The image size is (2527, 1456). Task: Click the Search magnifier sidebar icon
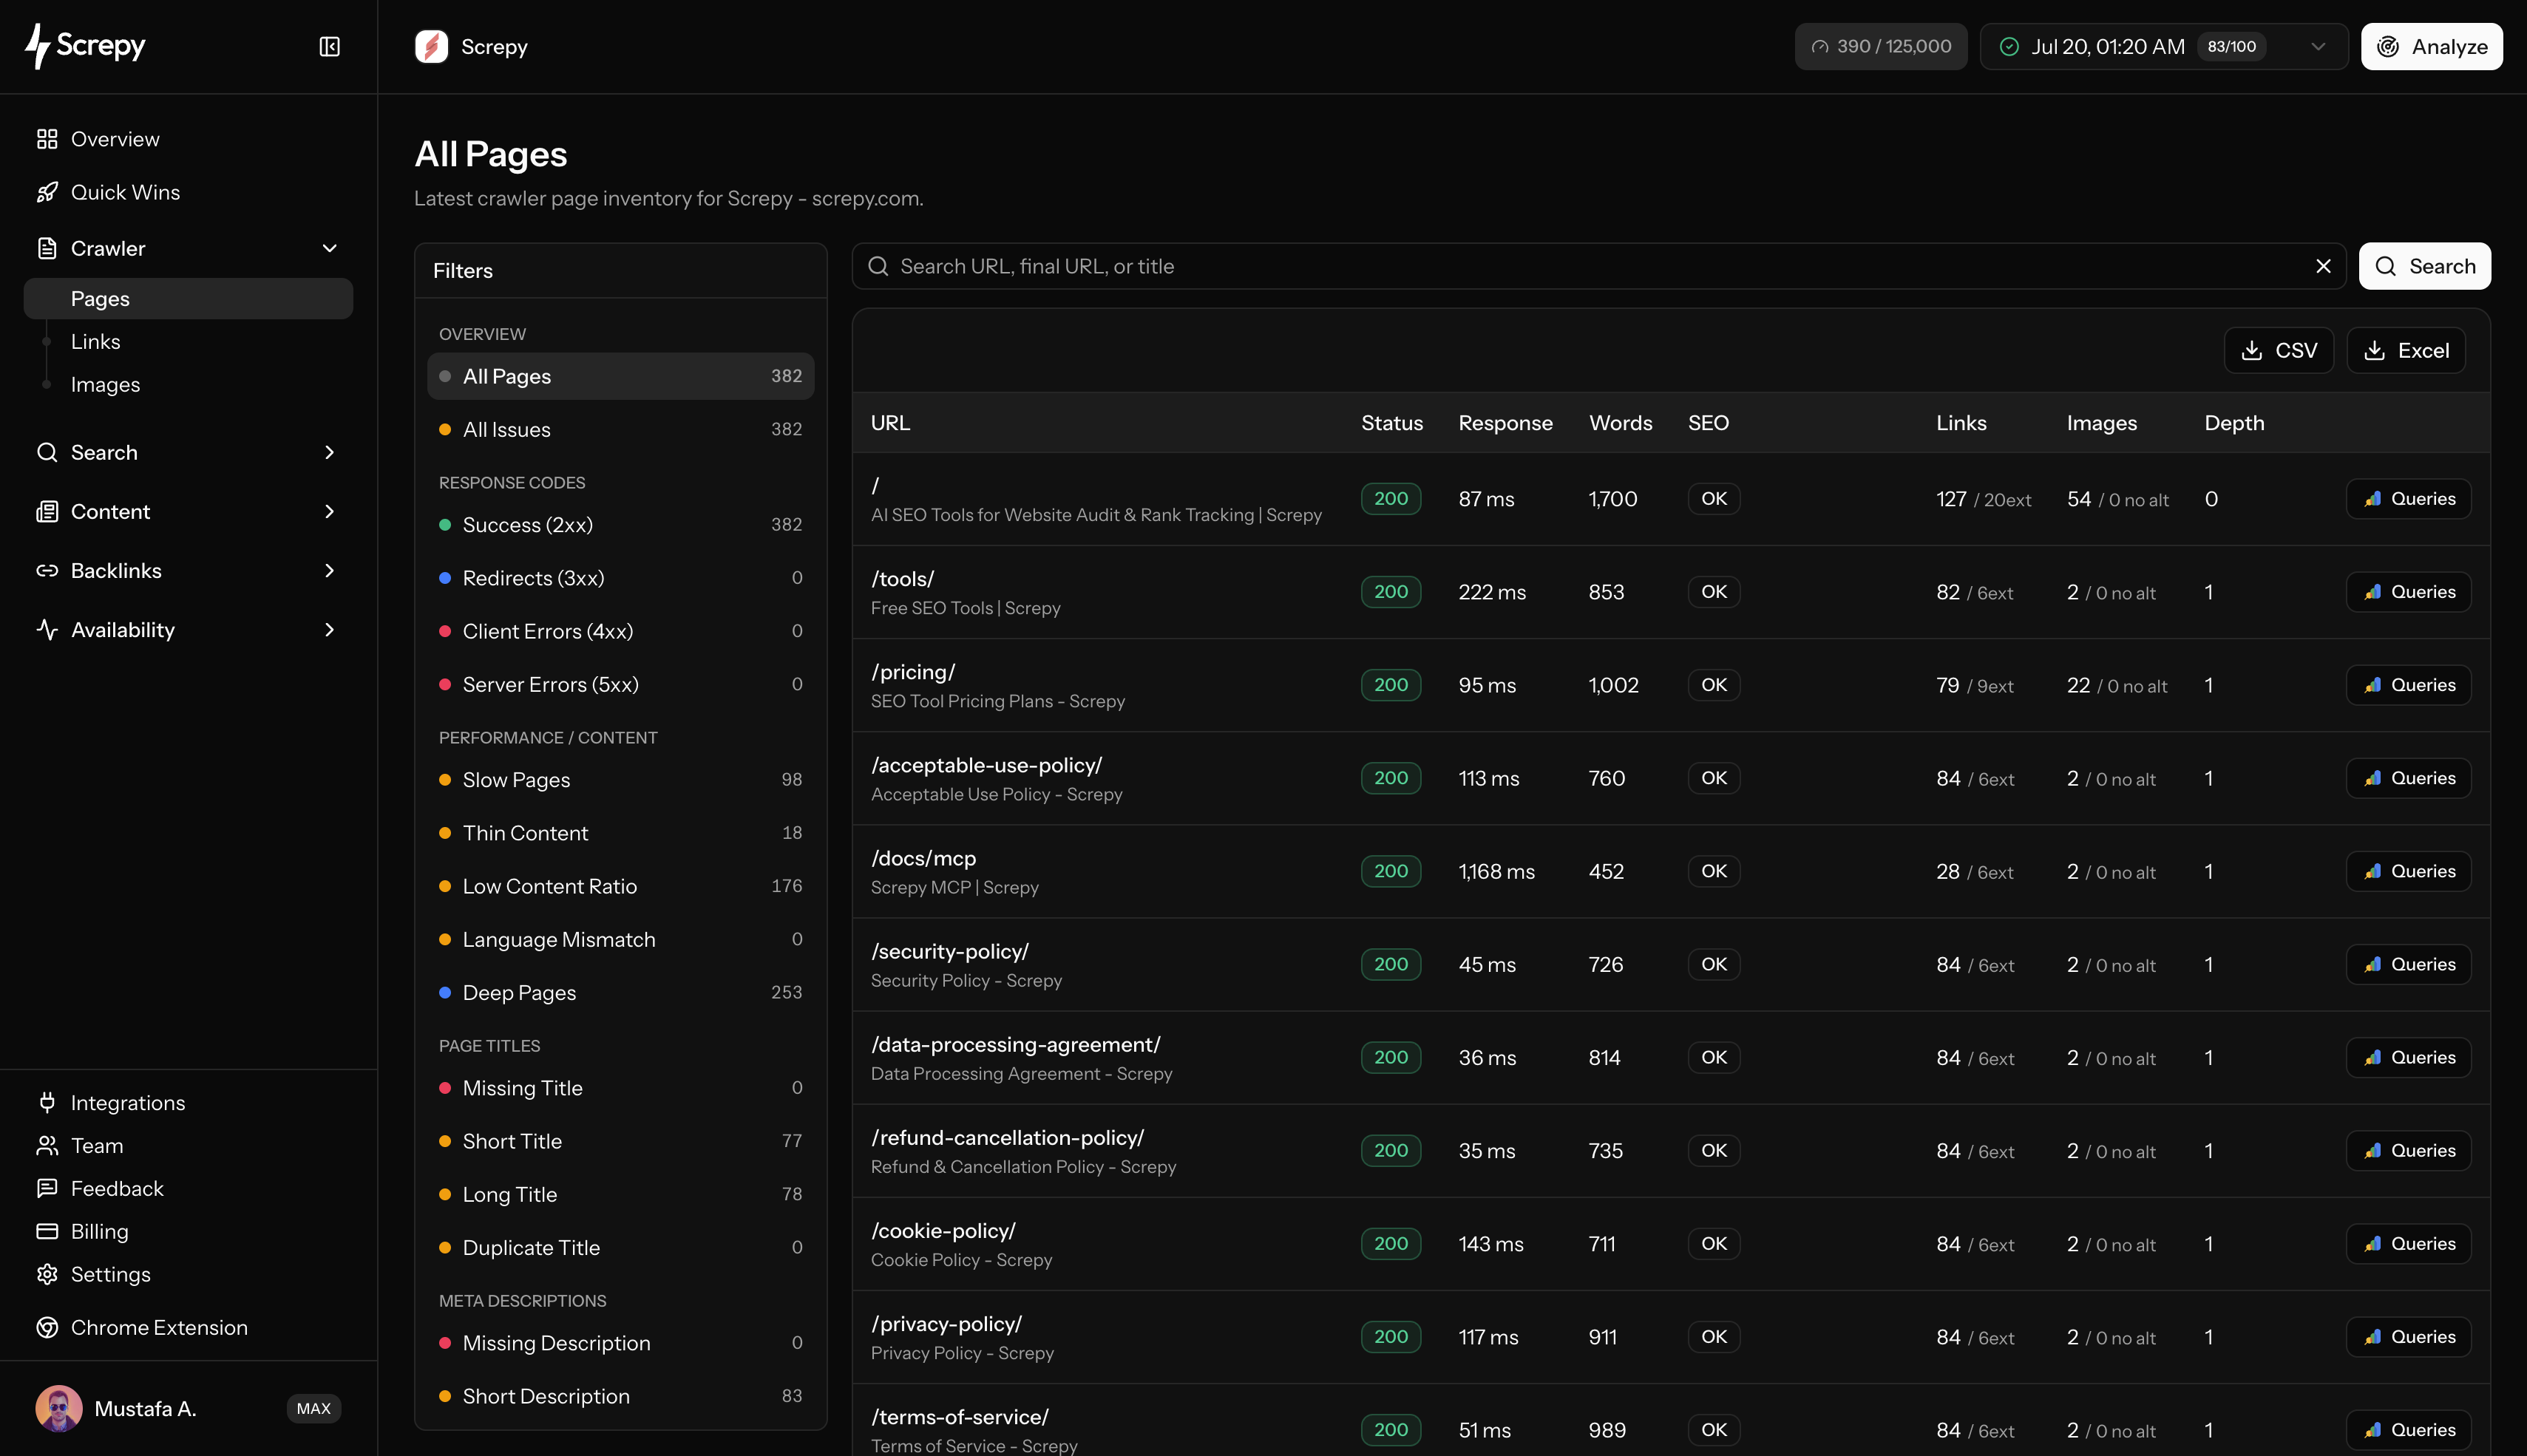point(47,452)
